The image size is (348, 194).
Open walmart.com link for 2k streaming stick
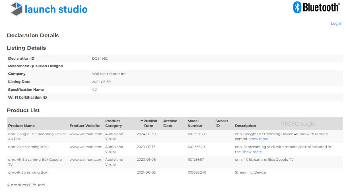tap(86, 147)
